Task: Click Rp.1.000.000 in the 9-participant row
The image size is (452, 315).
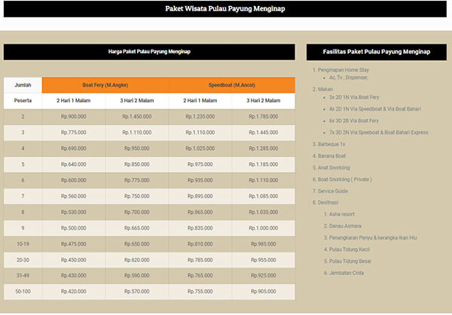Action: click(264, 228)
